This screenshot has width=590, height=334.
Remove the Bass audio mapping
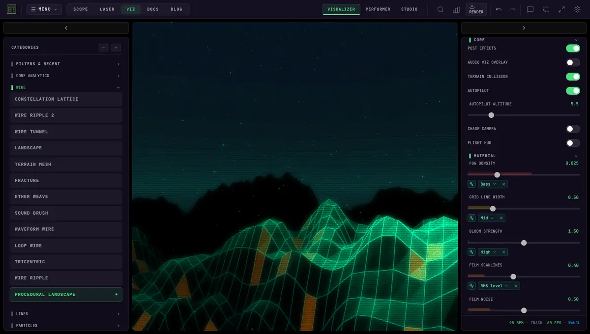coord(503,184)
